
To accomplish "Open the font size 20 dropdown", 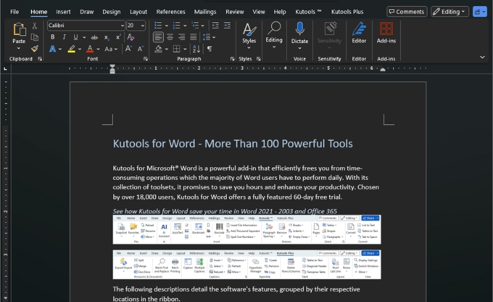I will (x=143, y=25).
